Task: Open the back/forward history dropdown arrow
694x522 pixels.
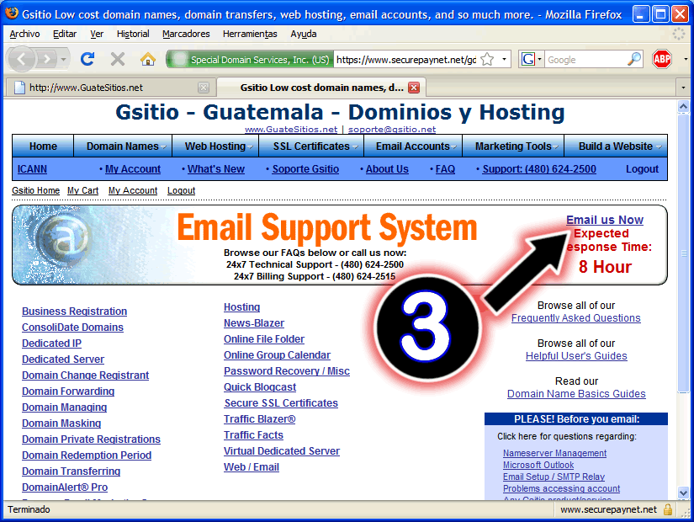Action: (x=63, y=59)
